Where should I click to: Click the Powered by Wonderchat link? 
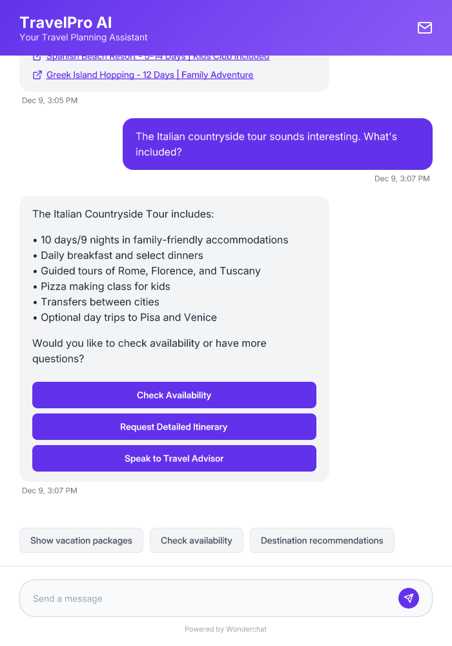click(x=225, y=629)
